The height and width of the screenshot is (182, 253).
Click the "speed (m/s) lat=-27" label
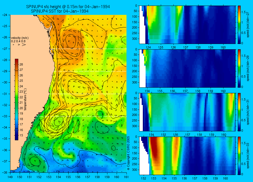248,25
